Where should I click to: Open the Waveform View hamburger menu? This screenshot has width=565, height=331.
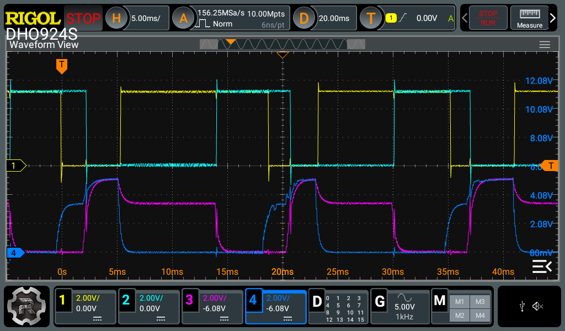pos(545,45)
